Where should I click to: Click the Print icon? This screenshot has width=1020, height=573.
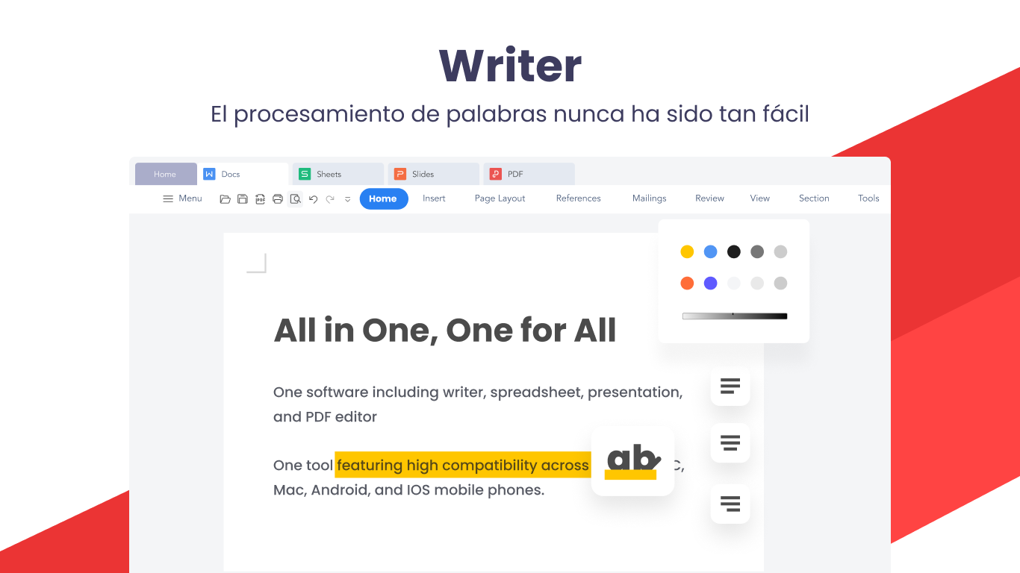(x=278, y=198)
